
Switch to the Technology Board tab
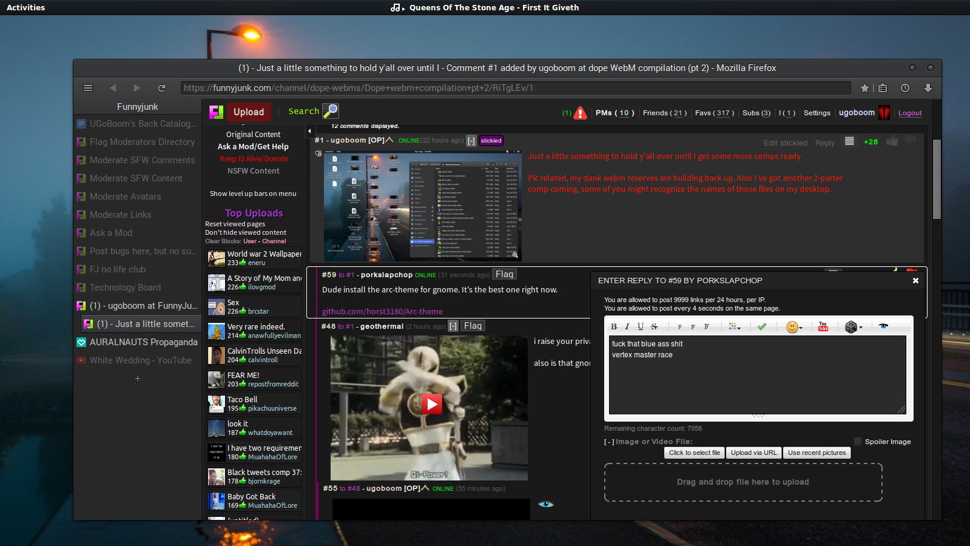[125, 288]
